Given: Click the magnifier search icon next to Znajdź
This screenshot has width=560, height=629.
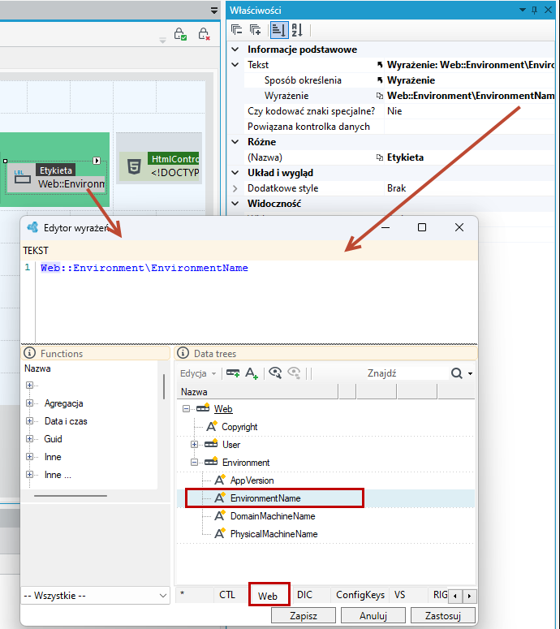Looking at the screenshot, I should coord(456,373).
